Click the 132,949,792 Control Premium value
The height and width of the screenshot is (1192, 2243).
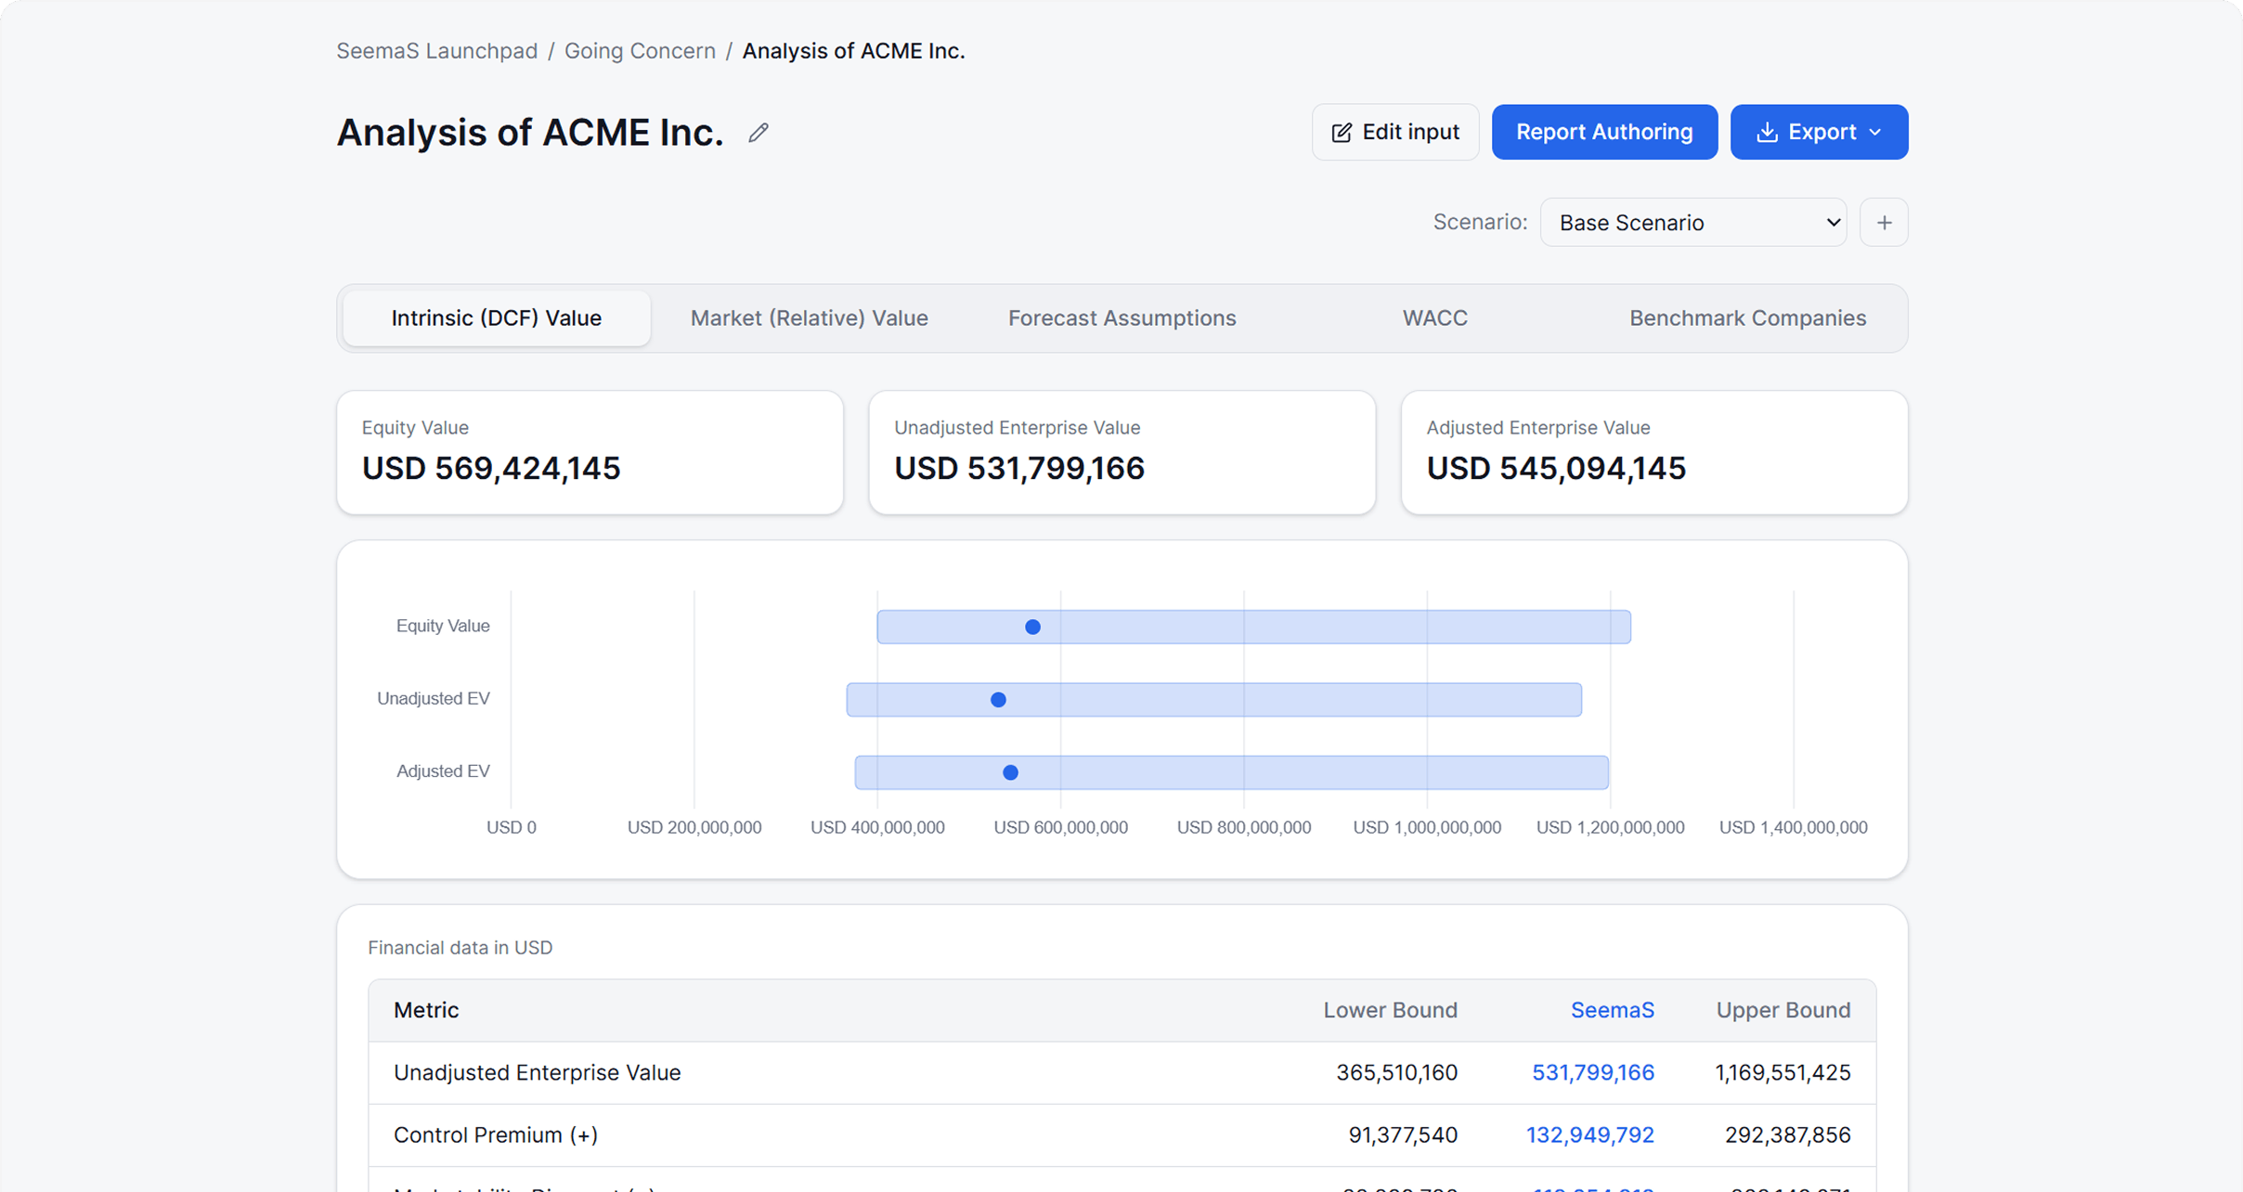tap(1590, 1135)
